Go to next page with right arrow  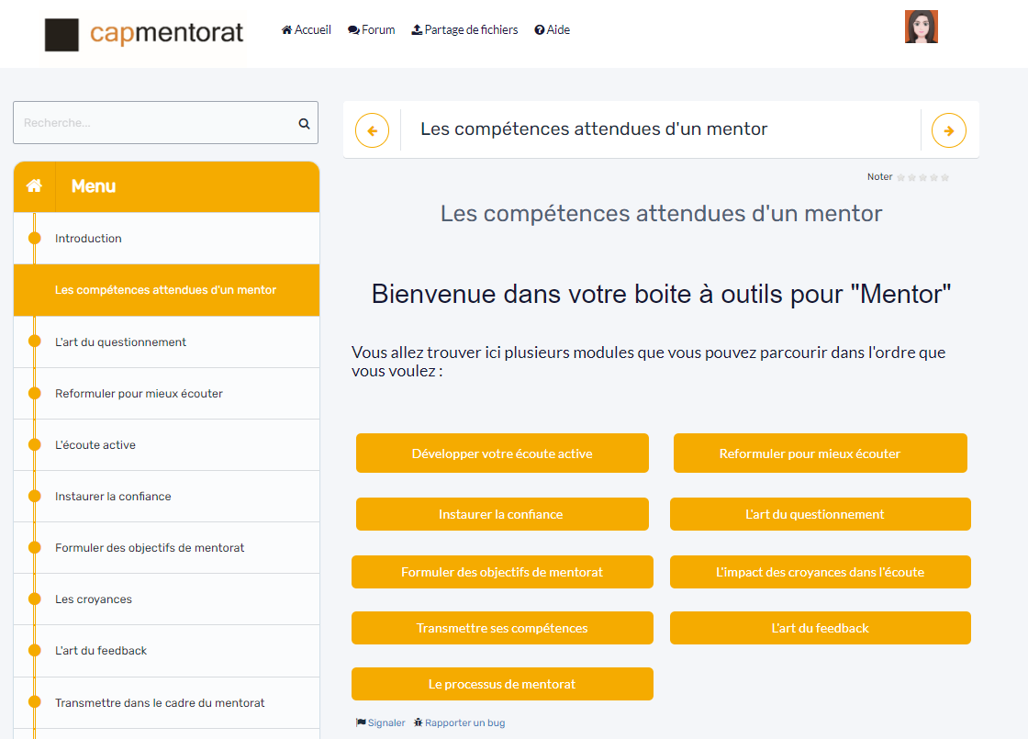tap(948, 130)
